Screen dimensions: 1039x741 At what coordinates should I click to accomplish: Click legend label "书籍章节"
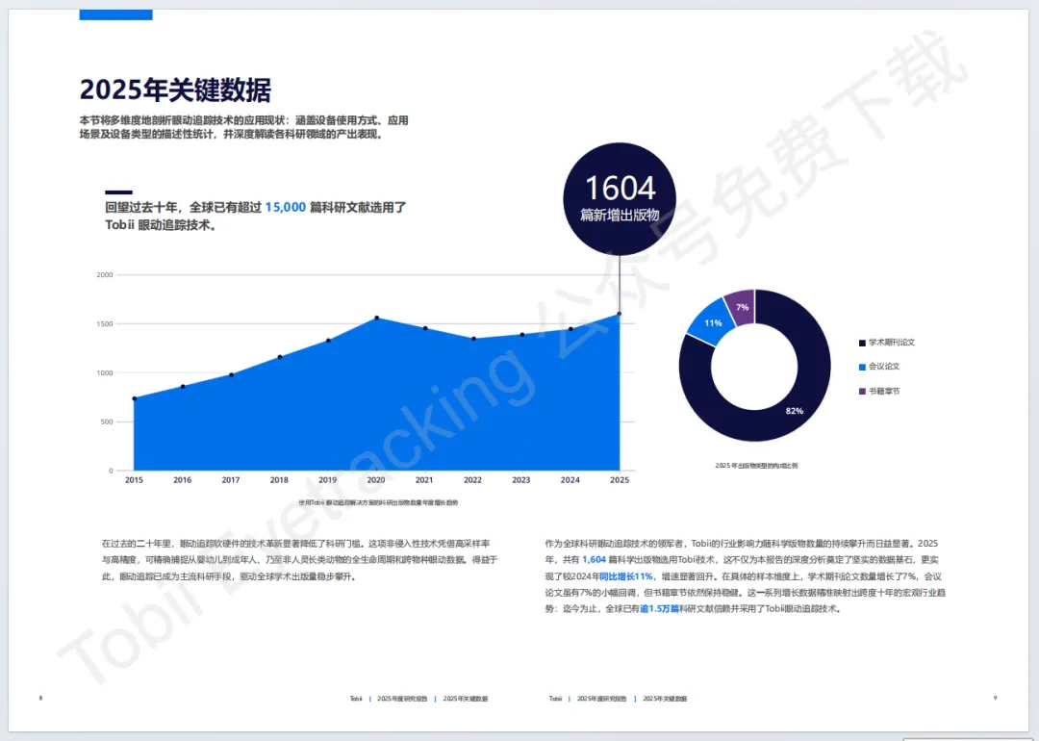884,391
